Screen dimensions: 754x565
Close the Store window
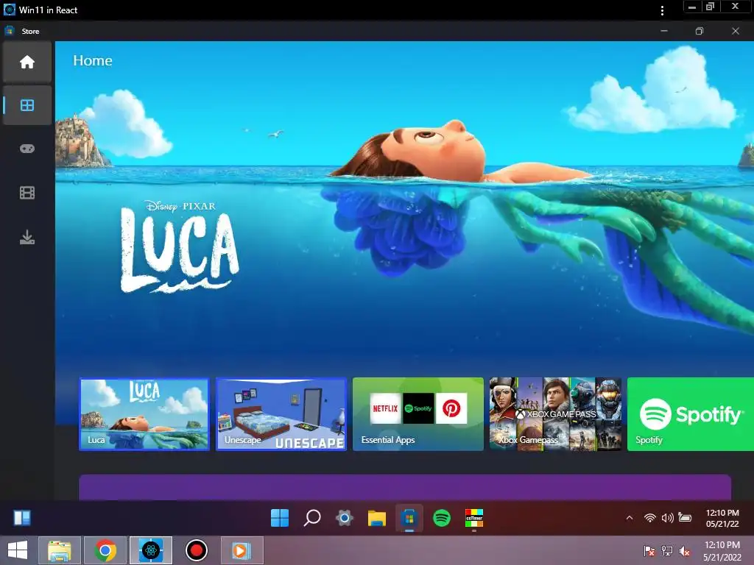point(736,31)
